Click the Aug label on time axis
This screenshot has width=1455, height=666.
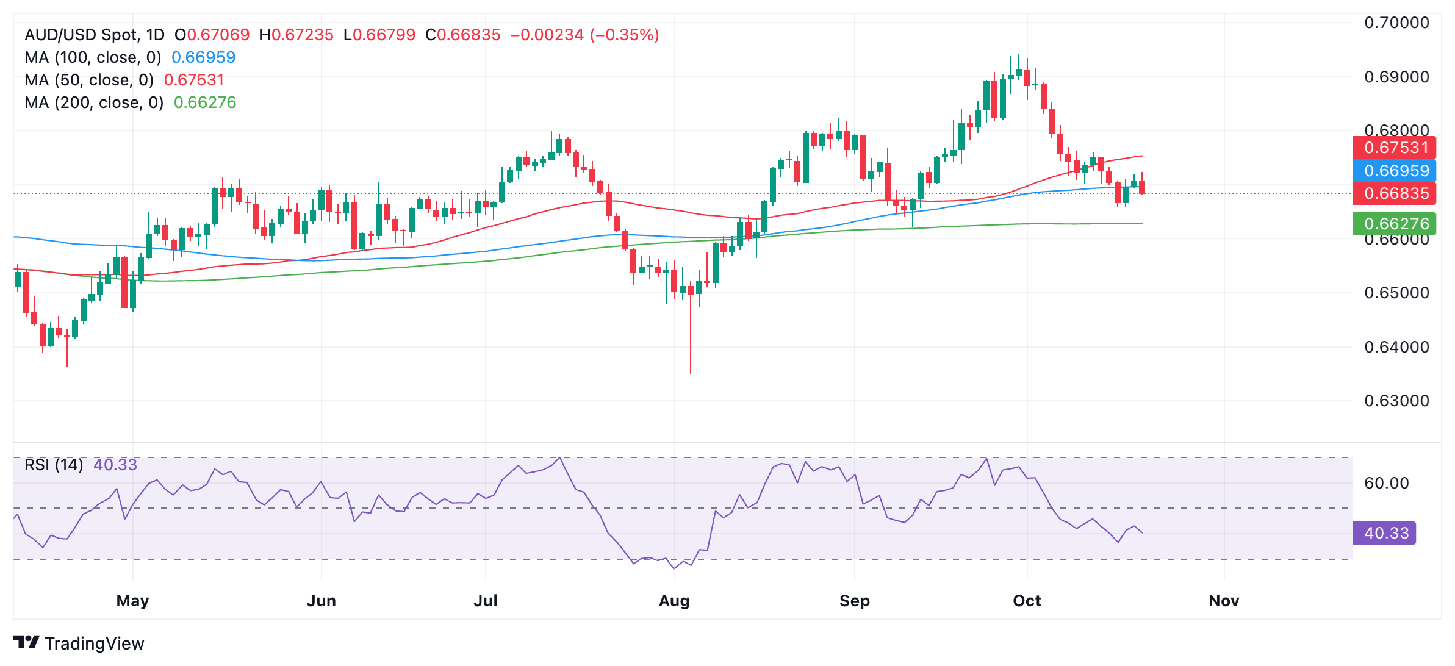(674, 601)
